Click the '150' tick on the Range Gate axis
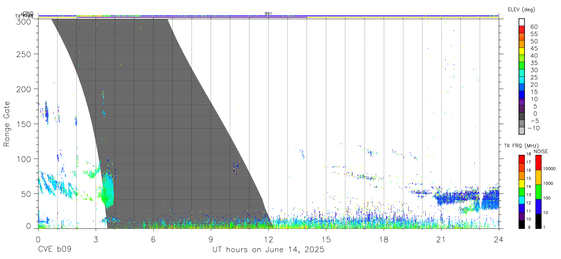Viewport: 561px width, 259px height. (x=24, y=124)
